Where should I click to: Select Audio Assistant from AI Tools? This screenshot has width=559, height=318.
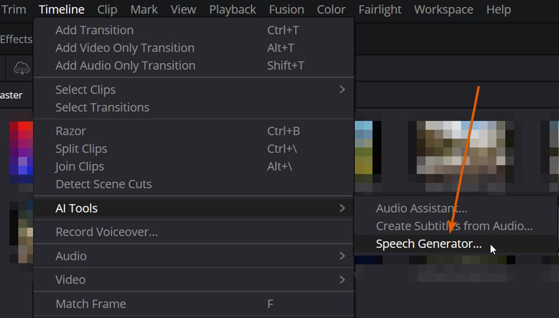click(x=421, y=208)
